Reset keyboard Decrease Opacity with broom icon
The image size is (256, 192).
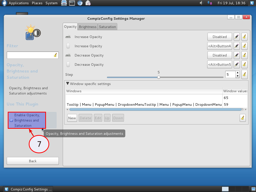coord(244,55)
